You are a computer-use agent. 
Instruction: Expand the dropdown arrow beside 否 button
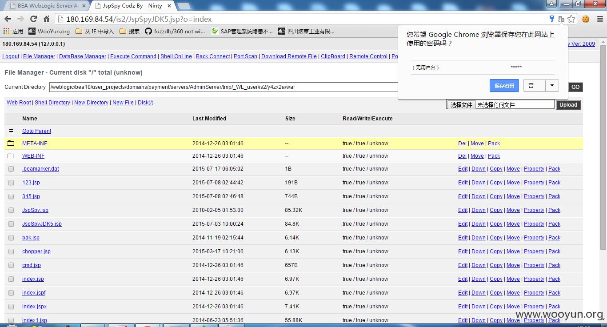552,85
